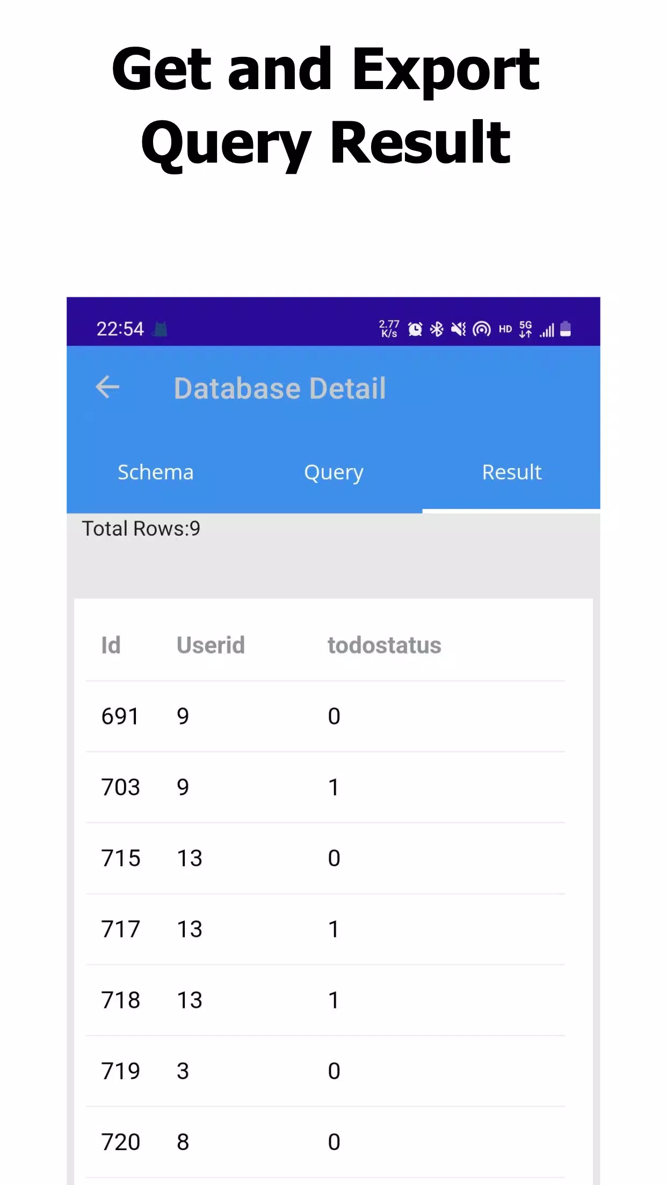Select the cell with Id 719

click(121, 1071)
